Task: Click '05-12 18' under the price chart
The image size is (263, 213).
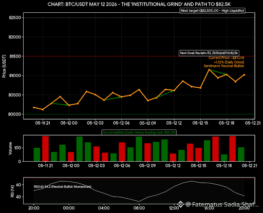Action: [227, 123]
